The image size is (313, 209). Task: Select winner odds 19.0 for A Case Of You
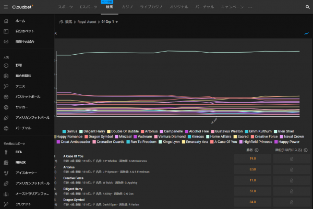click(252, 159)
